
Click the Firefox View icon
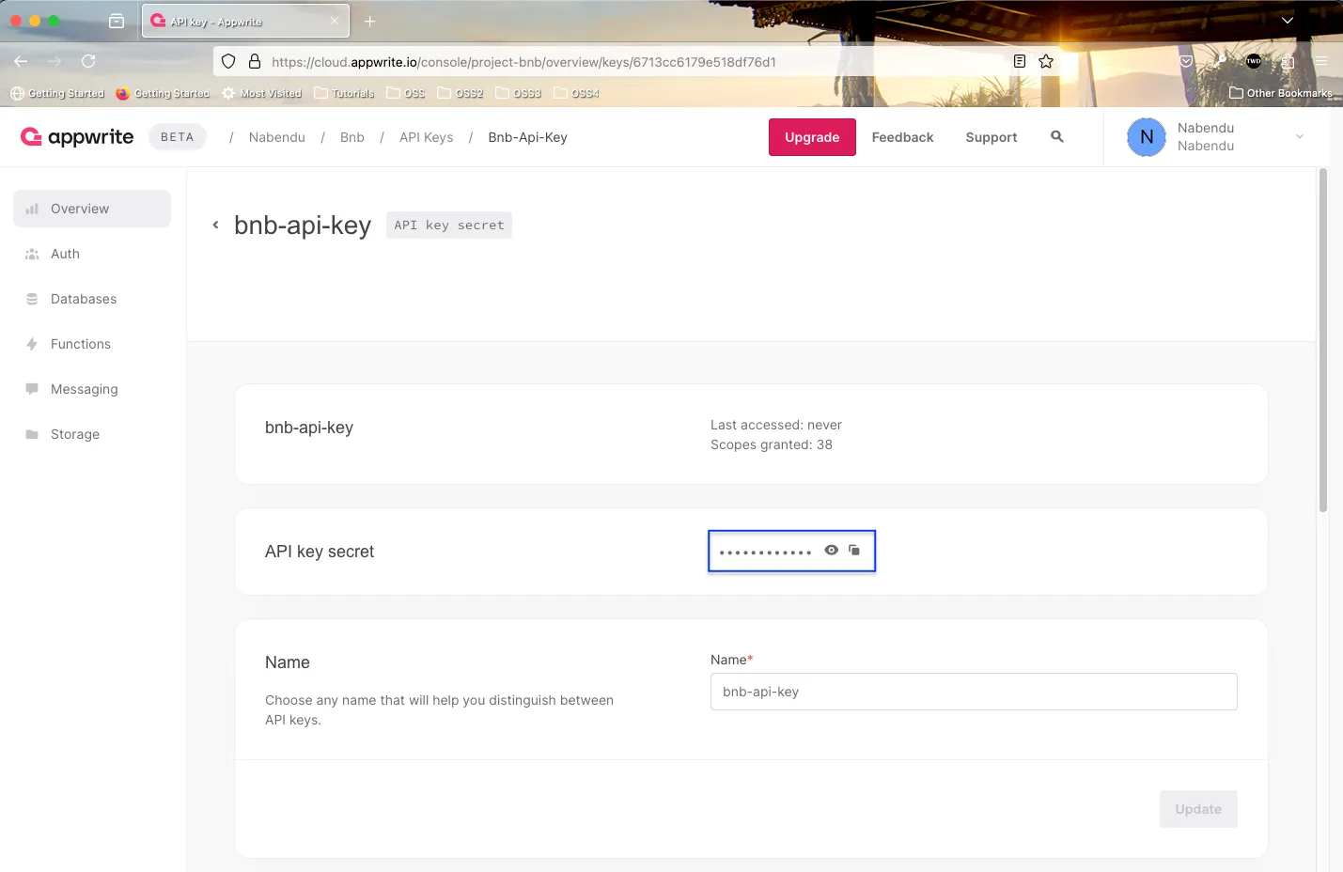[x=117, y=21]
